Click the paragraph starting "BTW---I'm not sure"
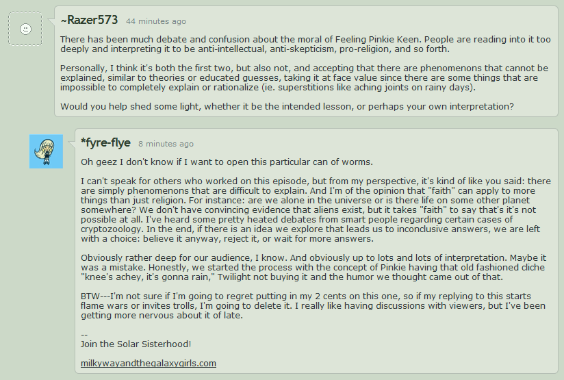This screenshot has width=564, height=380. coord(314,306)
